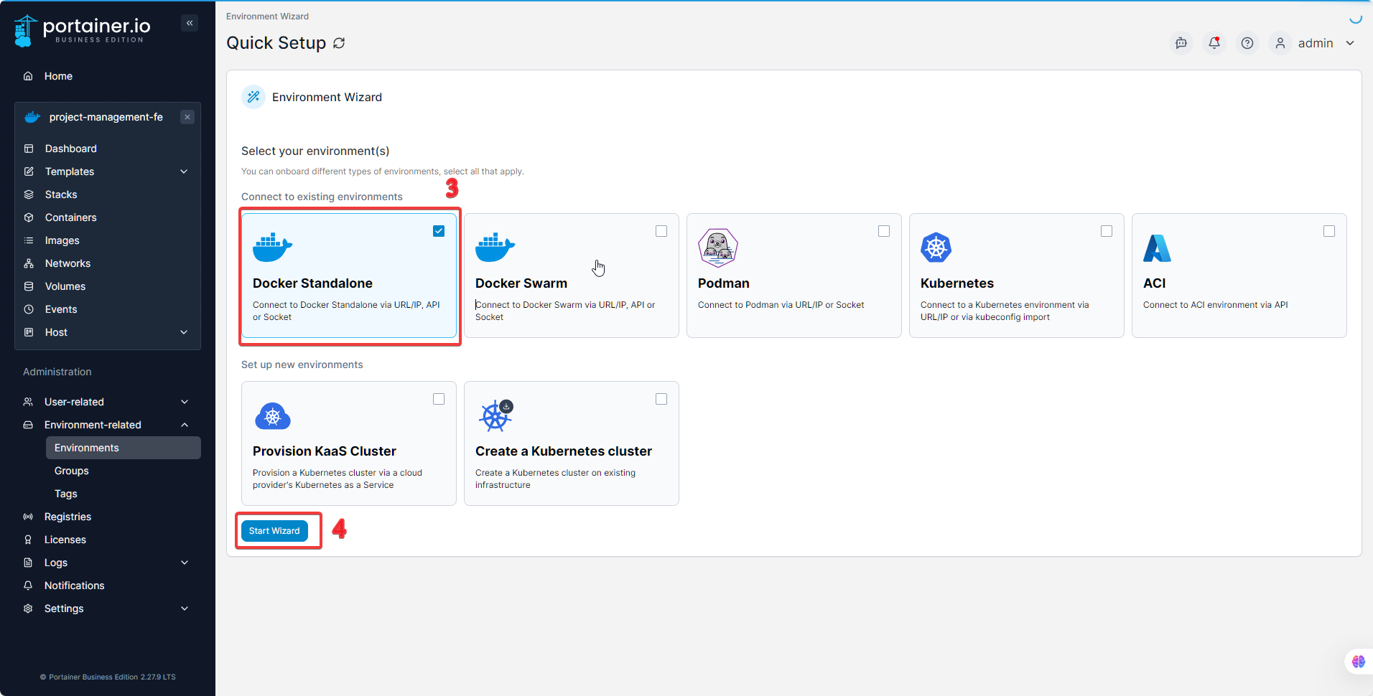The image size is (1373, 696).
Task: Click the refresh icon beside Quick Setup
Action: click(339, 43)
